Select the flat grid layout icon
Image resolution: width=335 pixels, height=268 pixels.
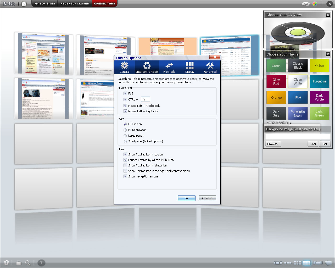pyautogui.click(x=297, y=263)
